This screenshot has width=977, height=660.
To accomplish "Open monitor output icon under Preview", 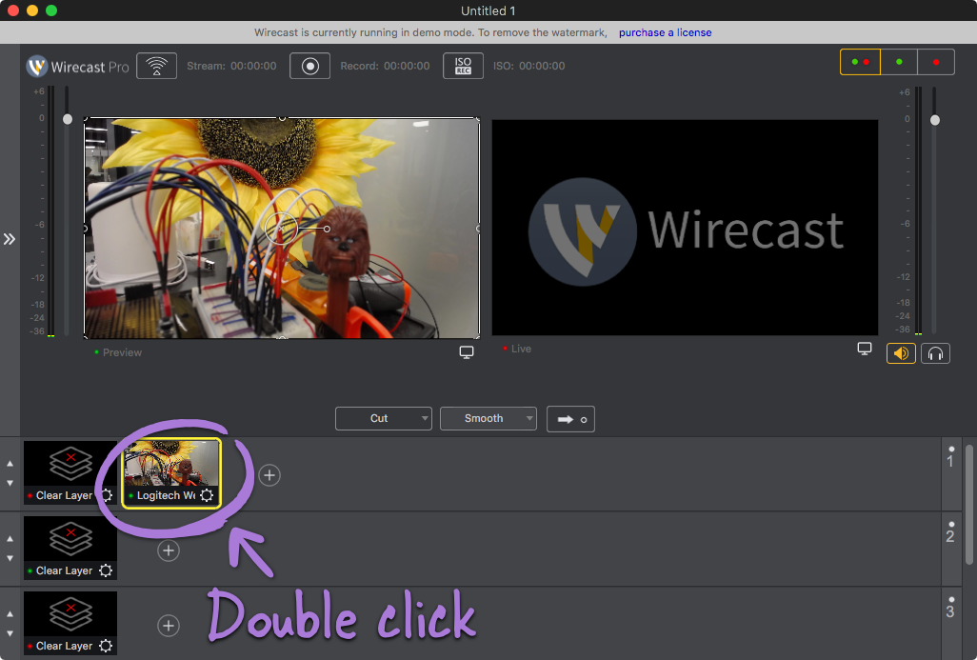I will (466, 352).
